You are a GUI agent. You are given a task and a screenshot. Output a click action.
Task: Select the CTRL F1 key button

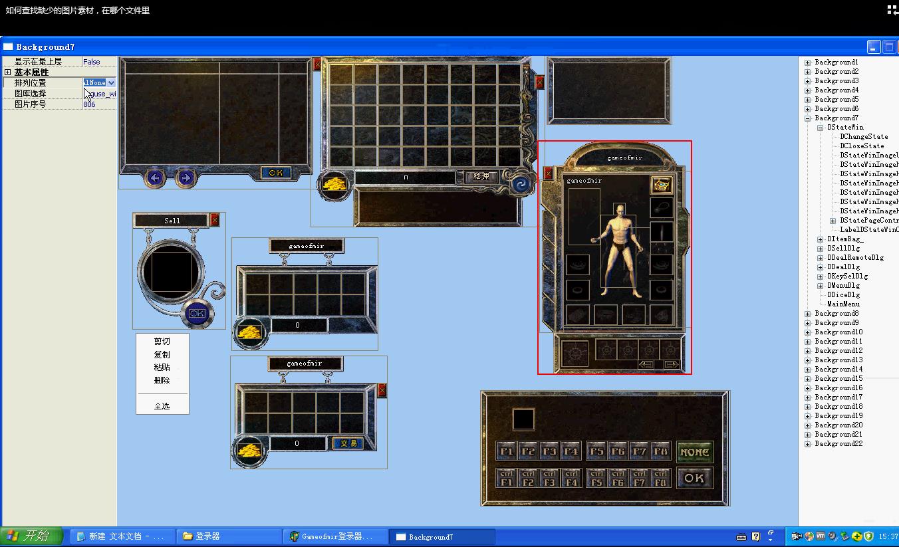click(x=507, y=479)
